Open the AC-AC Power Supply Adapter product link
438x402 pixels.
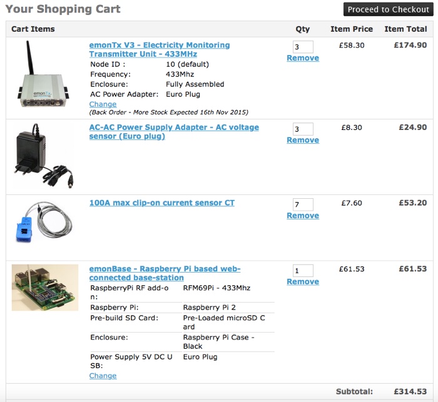(174, 132)
